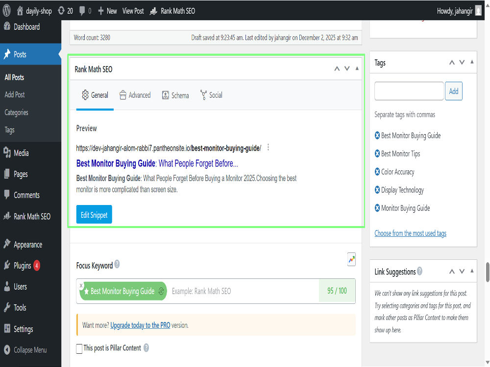The image size is (490, 367).
Task: Click the Pages icon in sidebar
Action: coord(7,174)
